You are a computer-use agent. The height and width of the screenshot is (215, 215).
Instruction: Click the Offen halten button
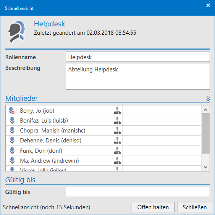tap(153, 207)
